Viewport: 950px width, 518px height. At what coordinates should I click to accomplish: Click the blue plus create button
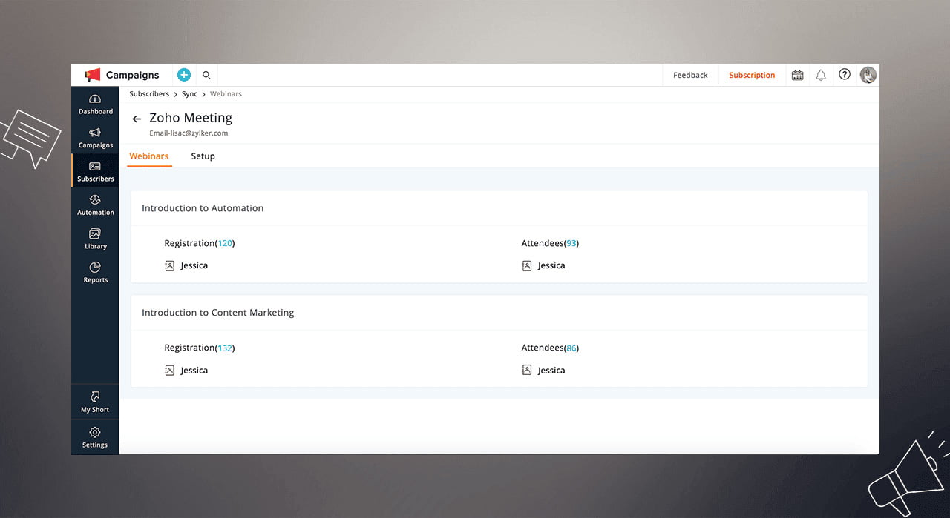click(184, 75)
